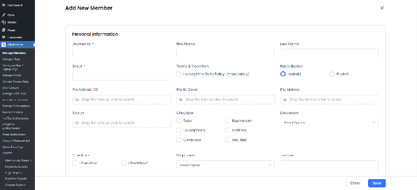The image size is (417, 190).
Task: Open the Reports menu item
Action: click(x=7, y=153)
